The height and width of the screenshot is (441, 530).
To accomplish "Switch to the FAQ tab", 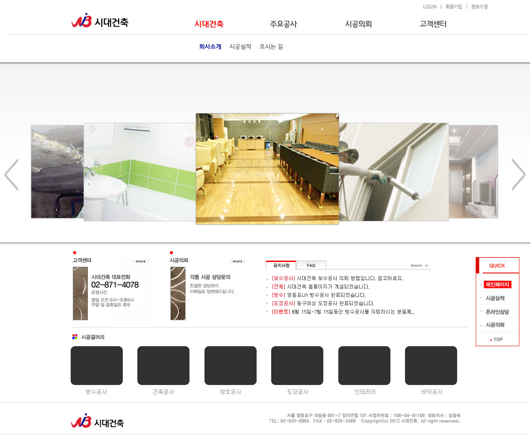I will tap(311, 265).
